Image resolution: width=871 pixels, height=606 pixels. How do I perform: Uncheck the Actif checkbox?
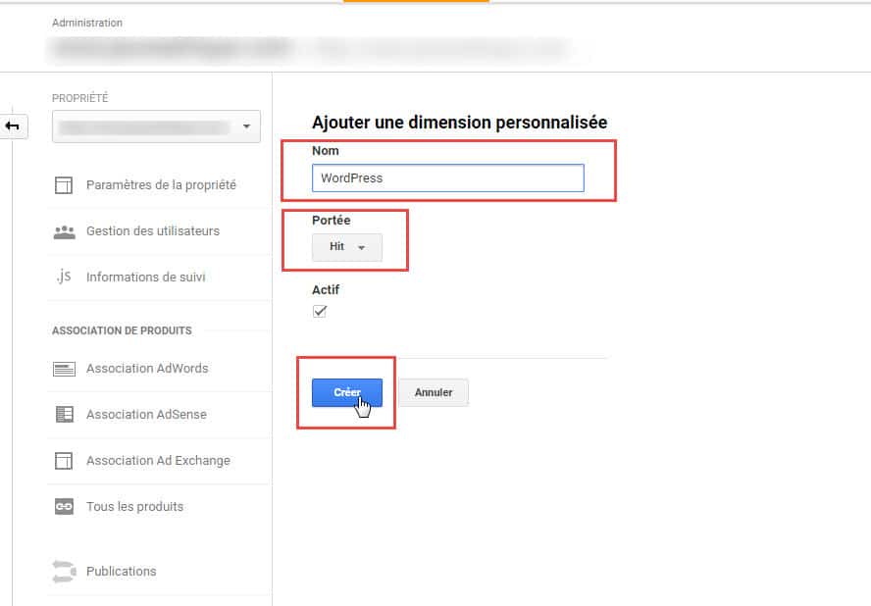320,312
